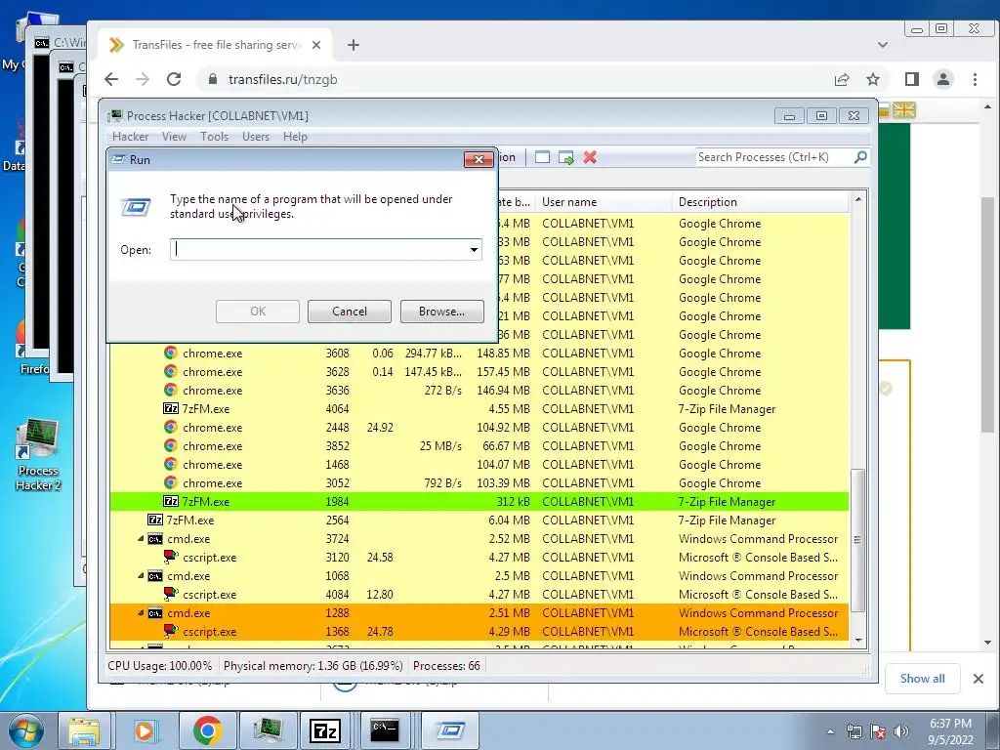Sort by the User name column header
1000x750 pixels.
pyautogui.click(x=603, y=202)
